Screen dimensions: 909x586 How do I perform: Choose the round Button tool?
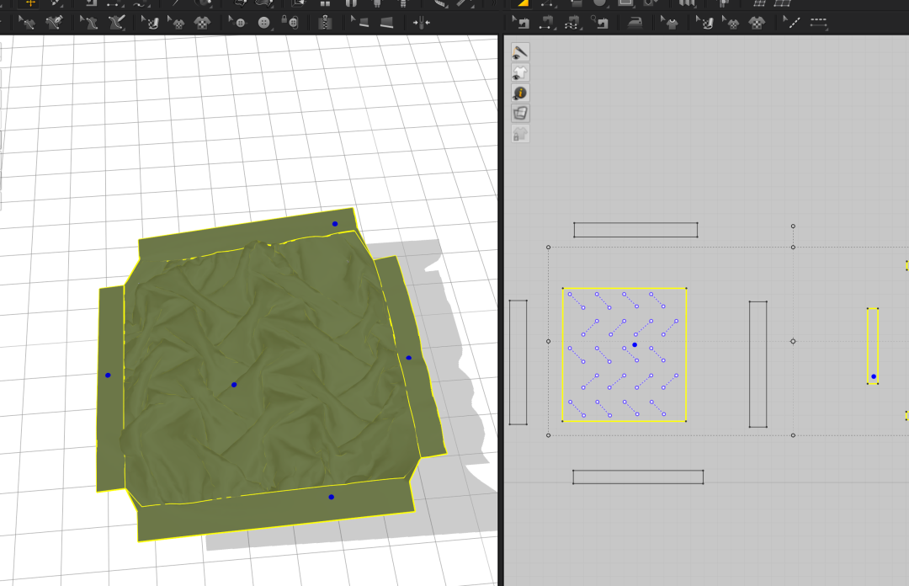(x=263, y=23)
